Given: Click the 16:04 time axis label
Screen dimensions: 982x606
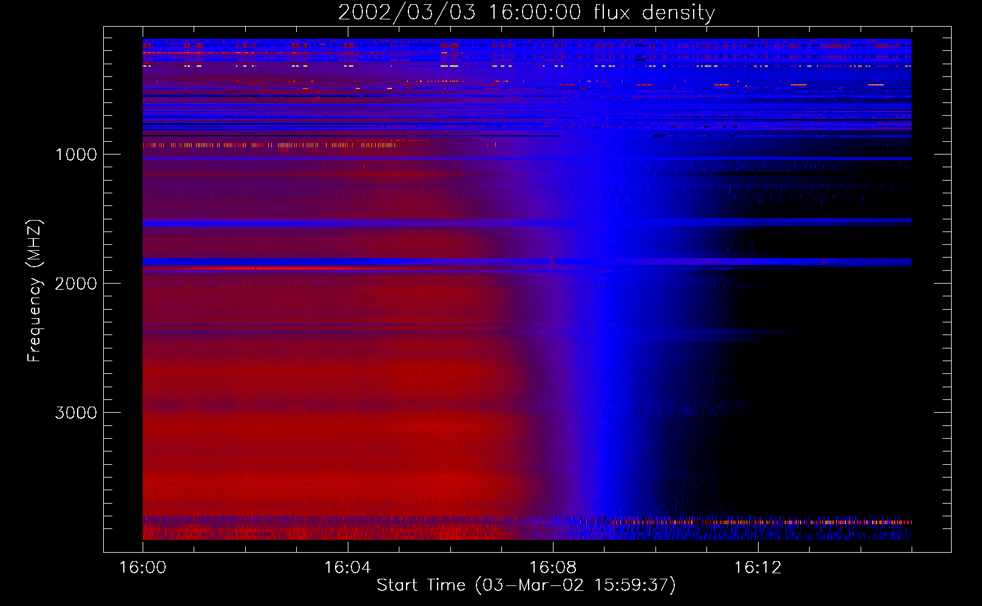Looking at the screenshot, I should (347, 568).
